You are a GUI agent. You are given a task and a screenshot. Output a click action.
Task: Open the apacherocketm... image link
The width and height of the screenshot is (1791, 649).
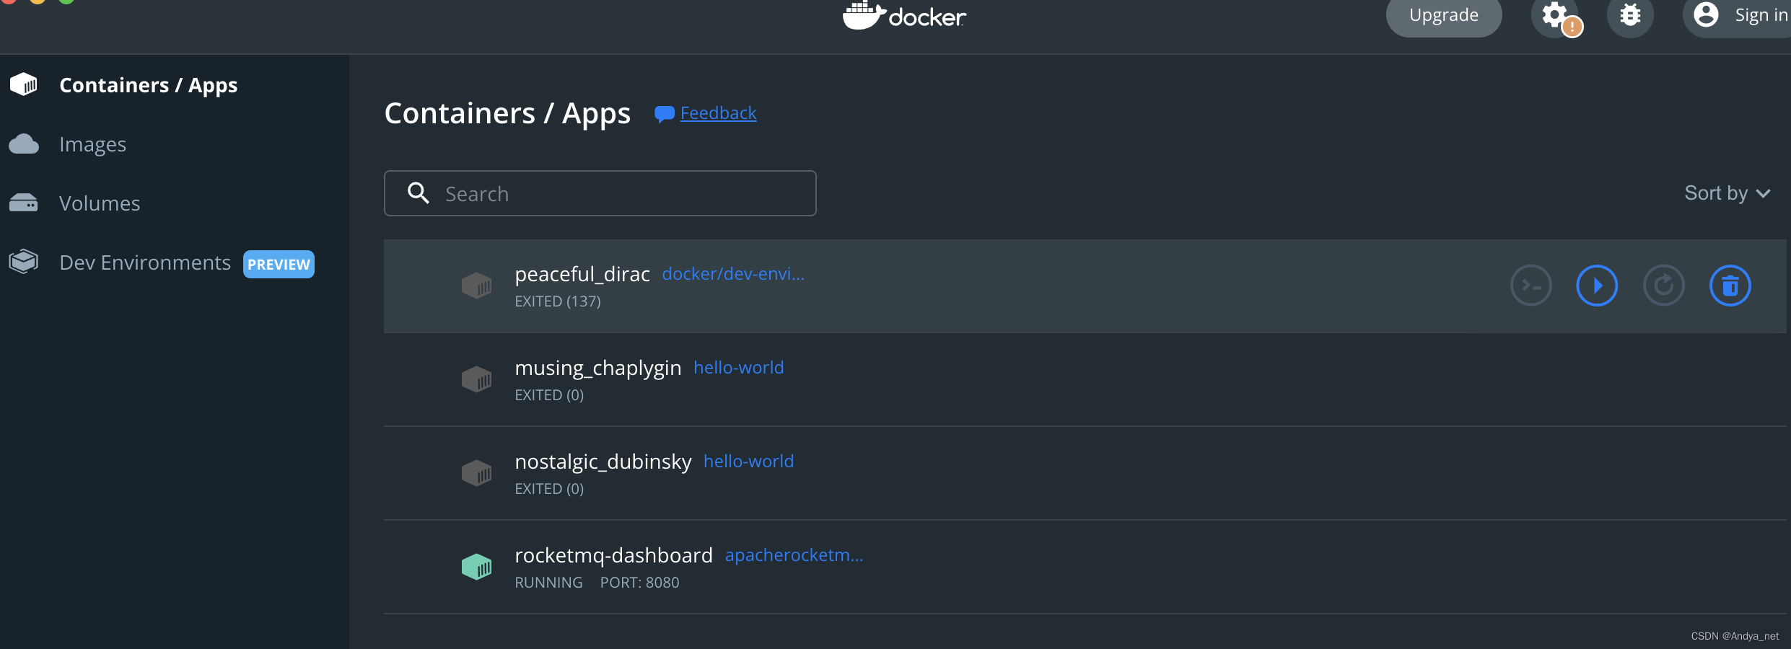point(794,555)
